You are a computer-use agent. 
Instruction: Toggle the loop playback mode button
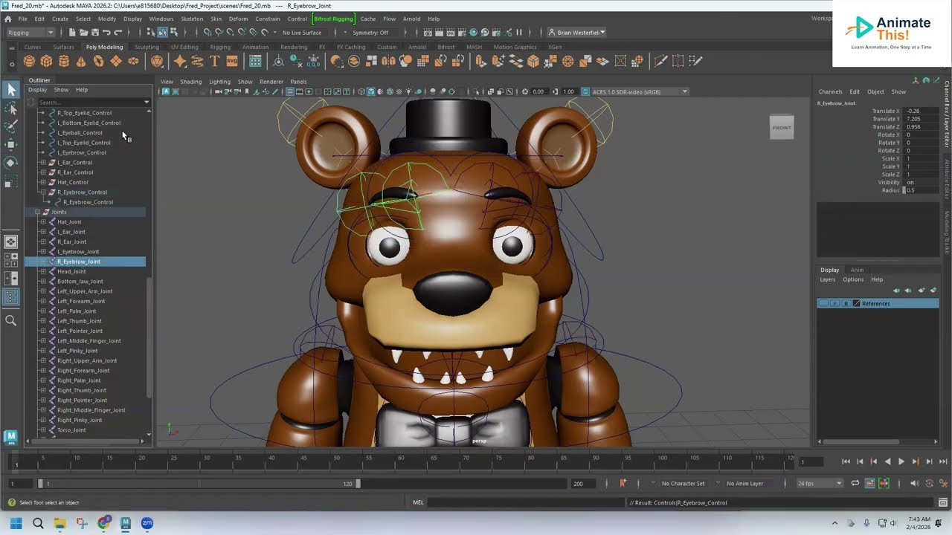855,483
